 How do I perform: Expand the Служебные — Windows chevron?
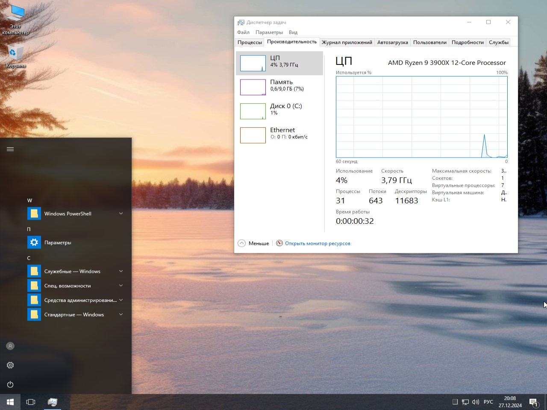[121, 271]
